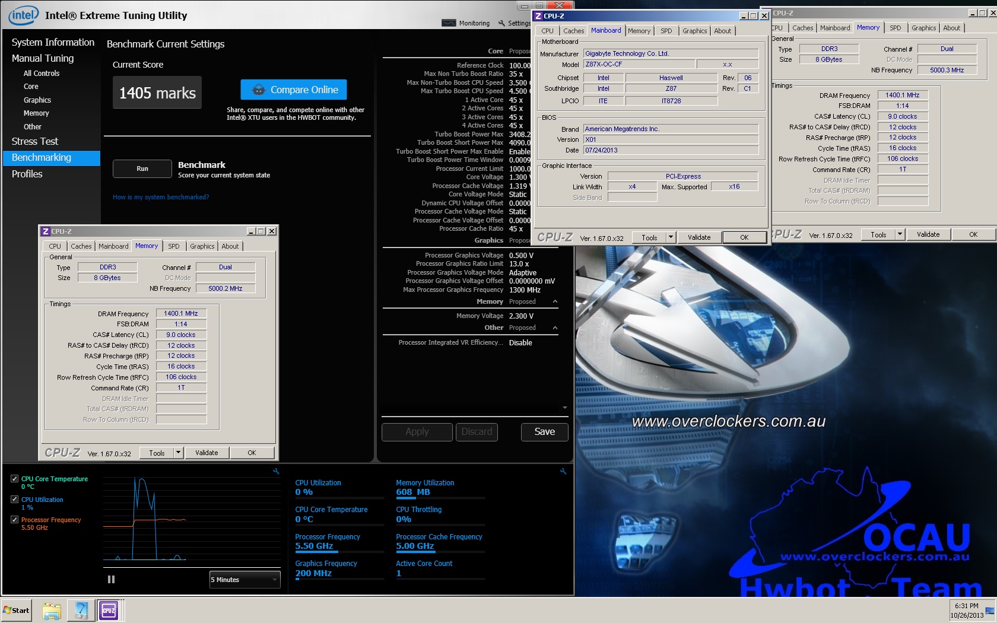Select Manual Tuning in XTU sidebar
Image resolution: width=997 pixels, height=623 pixels.
tap(43, 58)
